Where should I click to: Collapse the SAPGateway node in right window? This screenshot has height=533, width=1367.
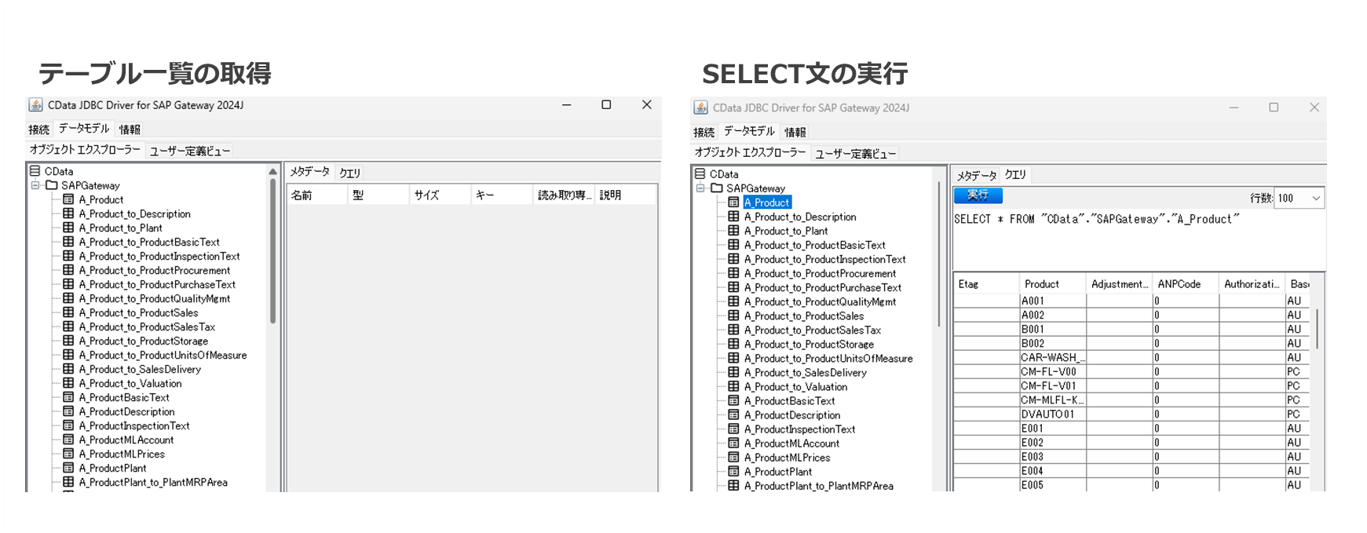click(700, 188)
